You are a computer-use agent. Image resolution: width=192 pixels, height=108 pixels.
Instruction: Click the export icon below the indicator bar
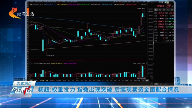[x=152, y=84]
